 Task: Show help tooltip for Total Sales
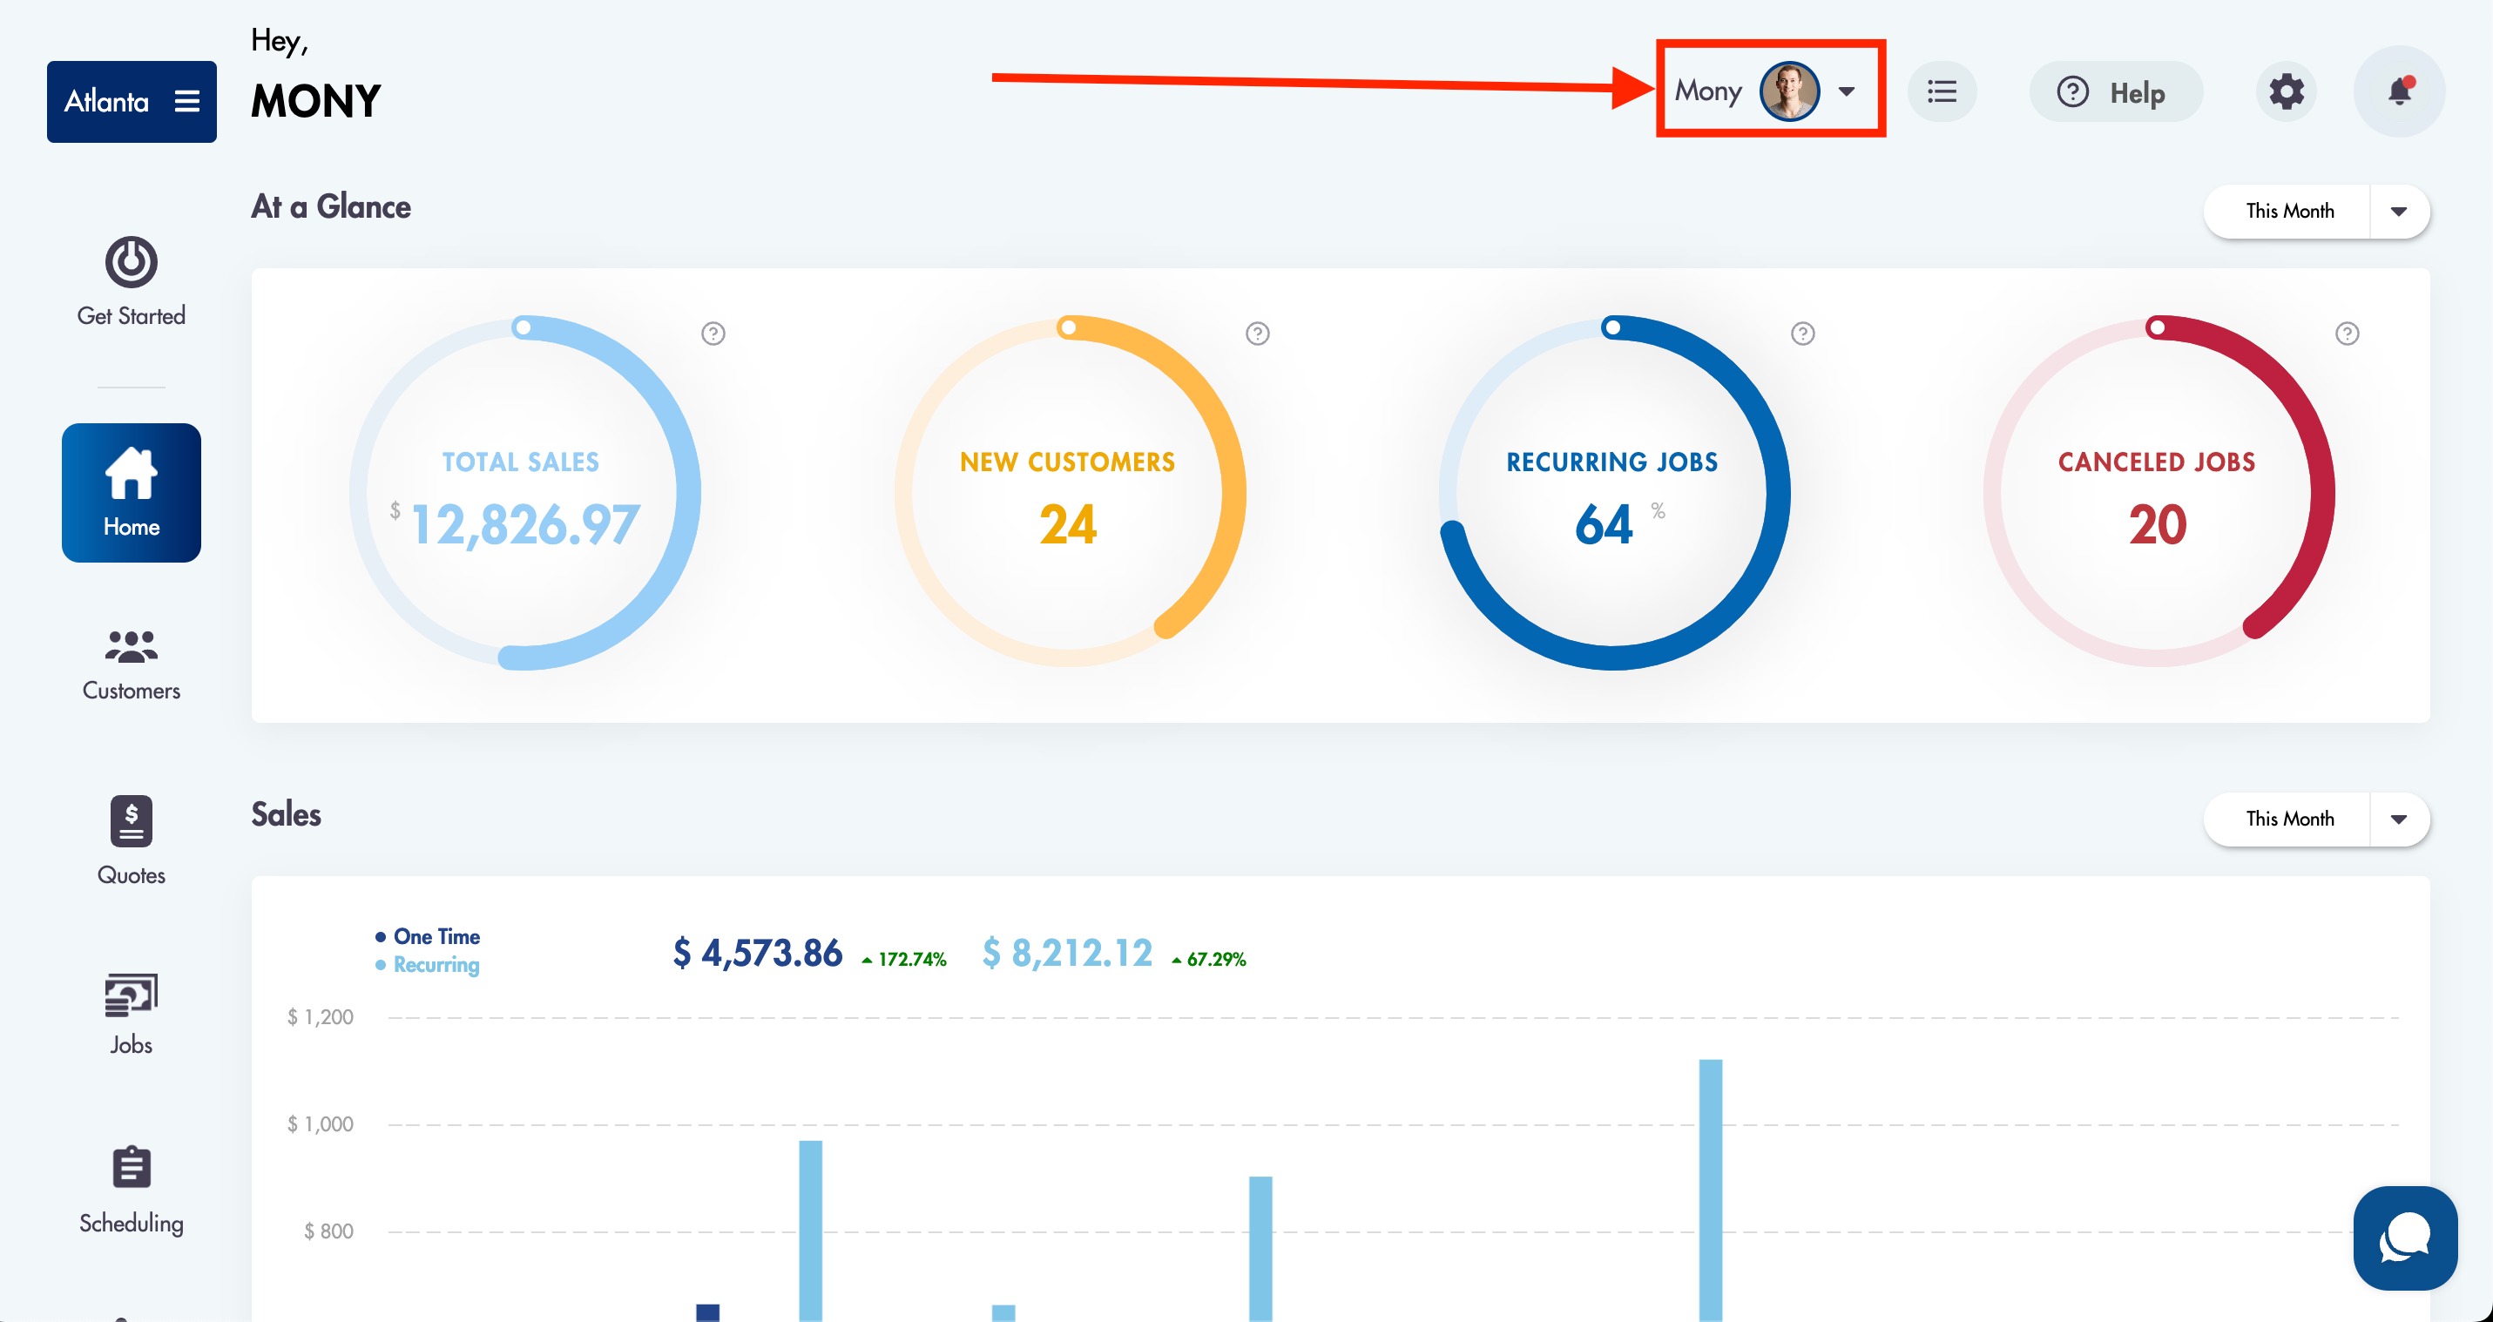[713, 334]
